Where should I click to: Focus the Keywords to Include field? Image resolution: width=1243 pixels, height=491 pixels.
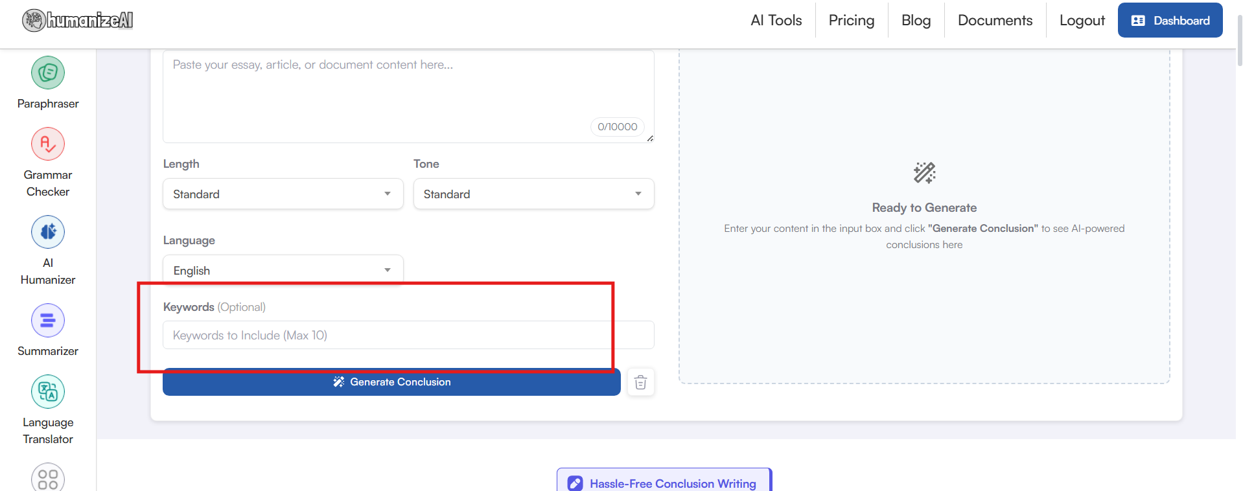408,336
